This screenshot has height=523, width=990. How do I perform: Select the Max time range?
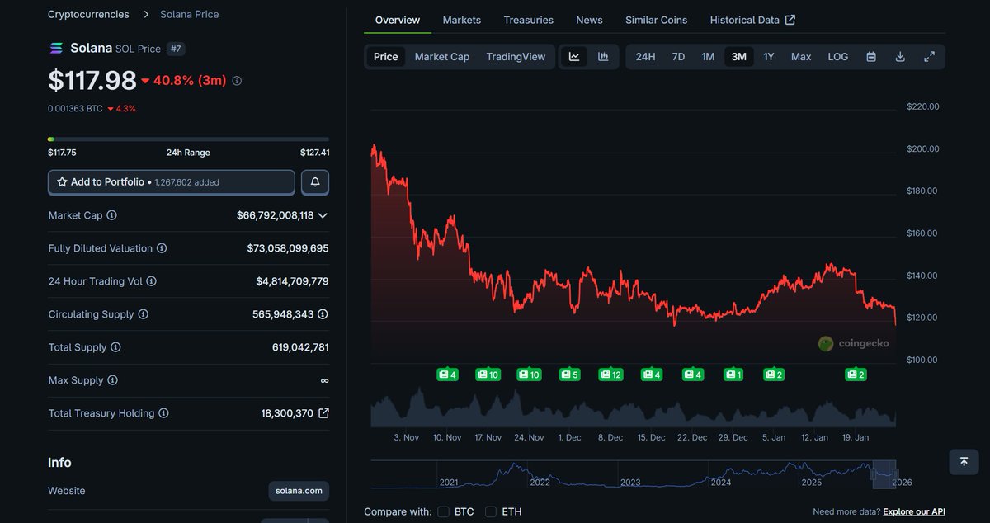pos(801,57)
